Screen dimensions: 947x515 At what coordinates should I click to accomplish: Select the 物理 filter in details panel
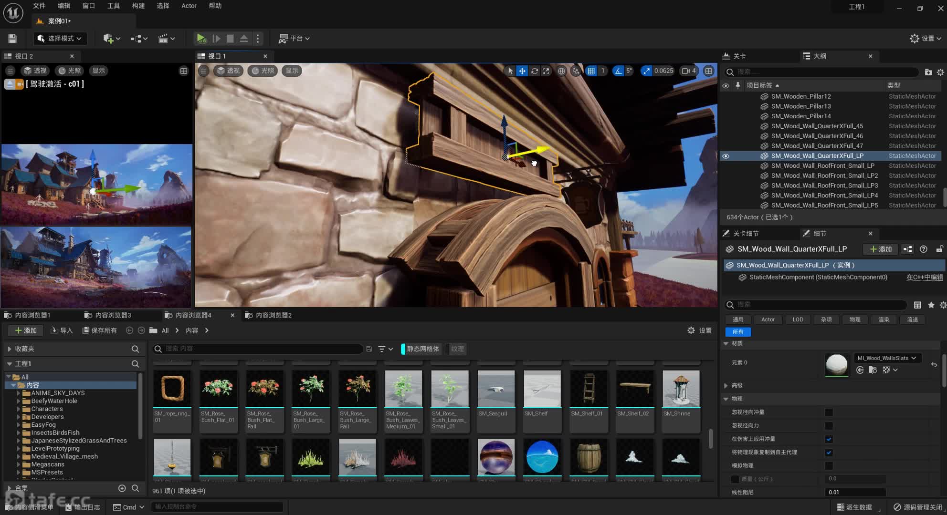pyautogui.click(x=854, y=319)
